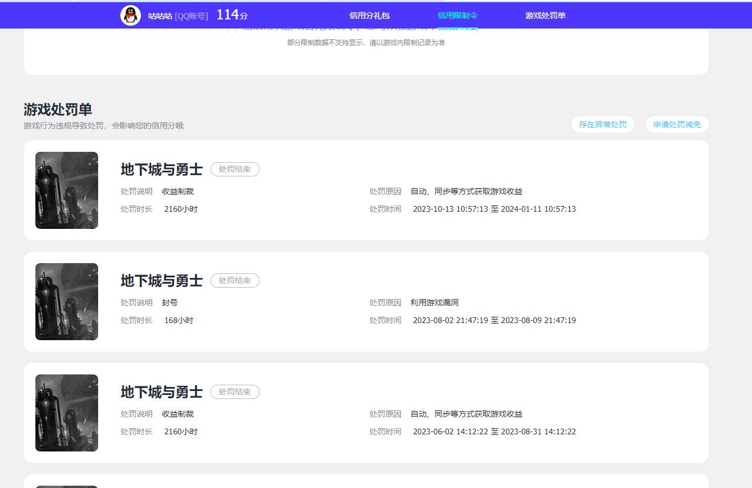The width and height of the screenshot is (752, 488).
Task: Click the 存在异常处罚 button
Action: click(603, 124)
